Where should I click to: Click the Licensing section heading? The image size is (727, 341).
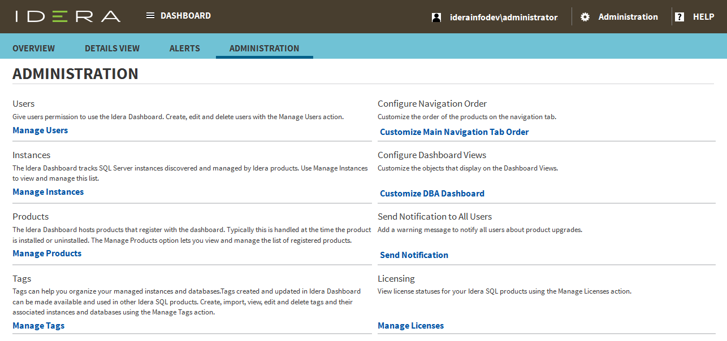coord(396,279)
